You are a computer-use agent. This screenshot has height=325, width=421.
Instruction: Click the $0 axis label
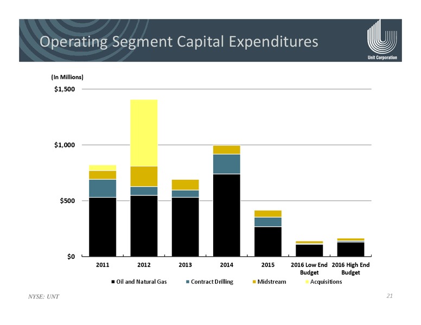[x=71, y=257]
